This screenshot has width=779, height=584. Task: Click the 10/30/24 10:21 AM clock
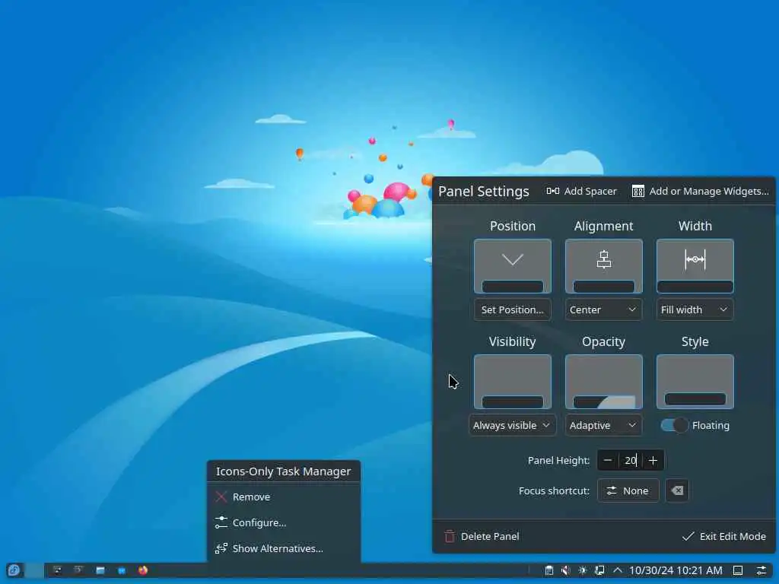tap(676, 570)
